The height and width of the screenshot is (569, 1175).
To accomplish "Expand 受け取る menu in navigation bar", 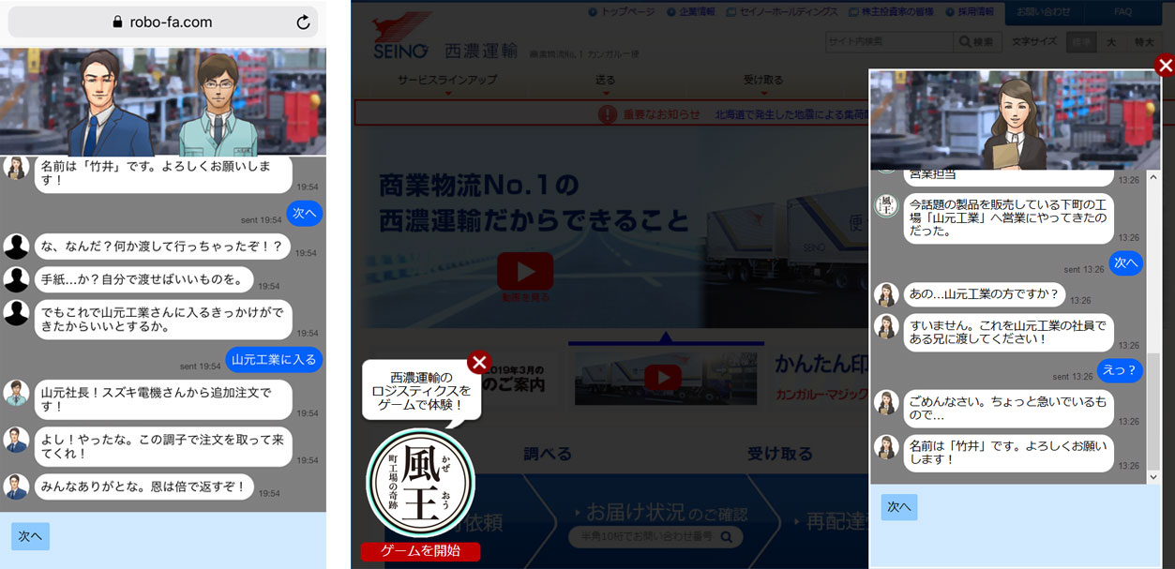I will pyautogui.click(x=762, y=82).
